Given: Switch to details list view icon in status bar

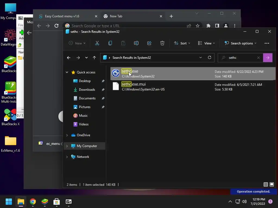Looking at the screenshot, I should pyautogui.click(x=266, y=184).
